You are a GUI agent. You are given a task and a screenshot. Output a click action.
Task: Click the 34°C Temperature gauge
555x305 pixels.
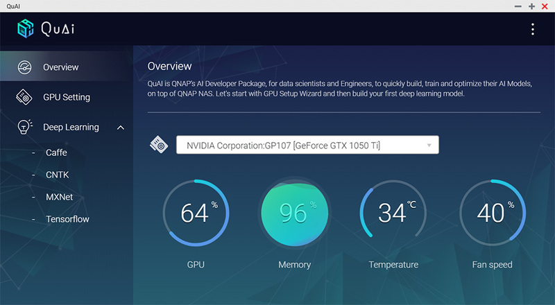point(393,213)
